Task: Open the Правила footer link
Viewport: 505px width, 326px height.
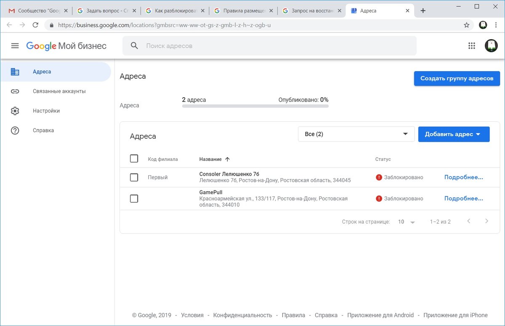Action: point(293,315)
